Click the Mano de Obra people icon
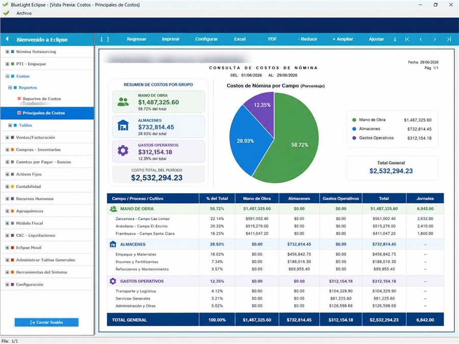459x344 pixels. click(123, 102)
